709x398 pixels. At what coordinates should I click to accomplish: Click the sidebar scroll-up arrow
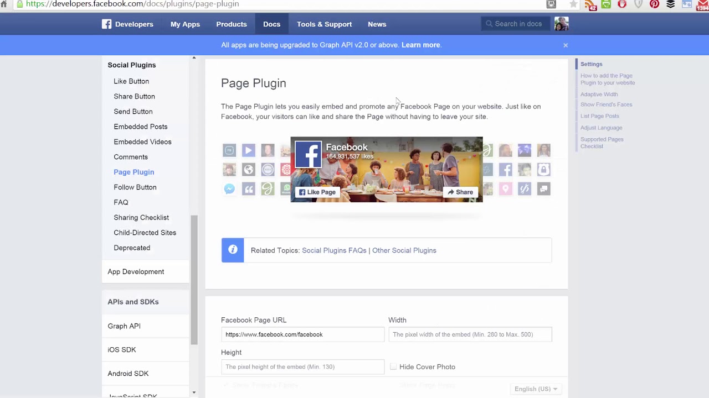click(194, 58)
